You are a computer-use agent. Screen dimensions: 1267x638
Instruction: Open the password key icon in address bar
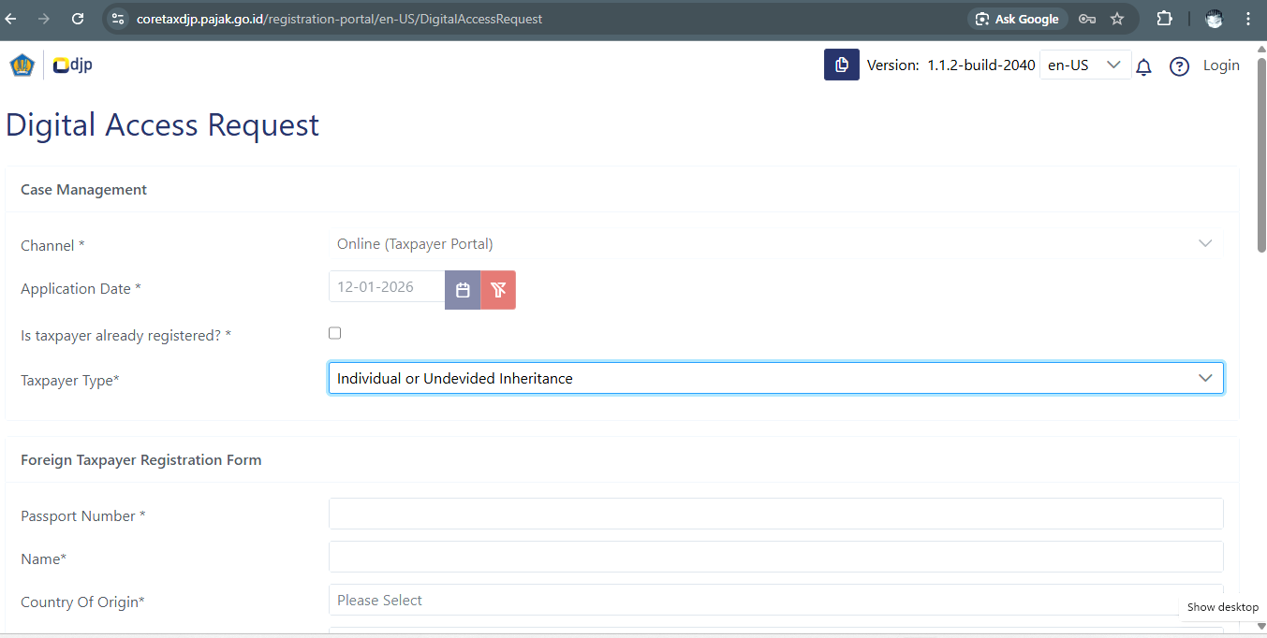(x=1087, y=19)
